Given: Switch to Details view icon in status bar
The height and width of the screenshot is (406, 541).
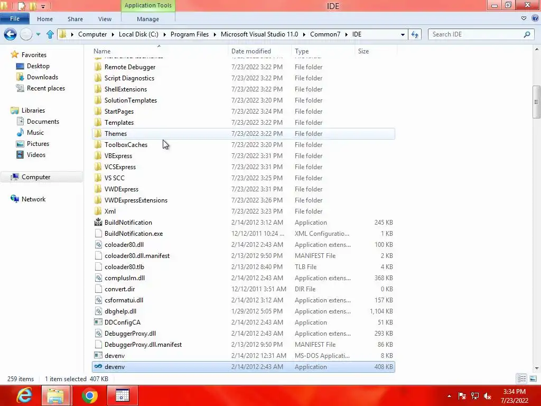Looking at the screenshot, I should [521, 379].
